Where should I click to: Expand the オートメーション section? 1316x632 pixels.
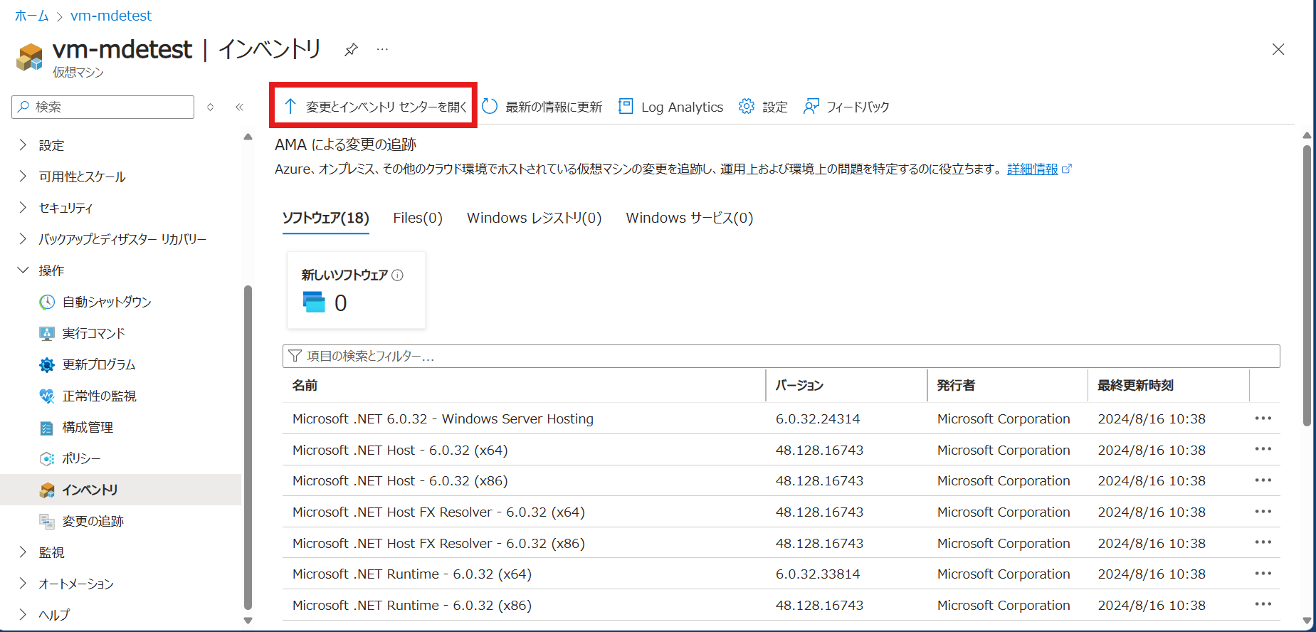(23, 584)
